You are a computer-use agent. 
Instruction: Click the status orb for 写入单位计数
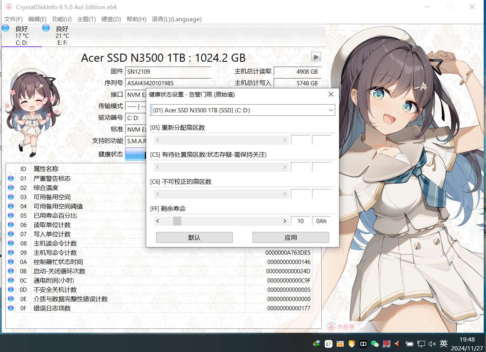click(x=11, y=234)
